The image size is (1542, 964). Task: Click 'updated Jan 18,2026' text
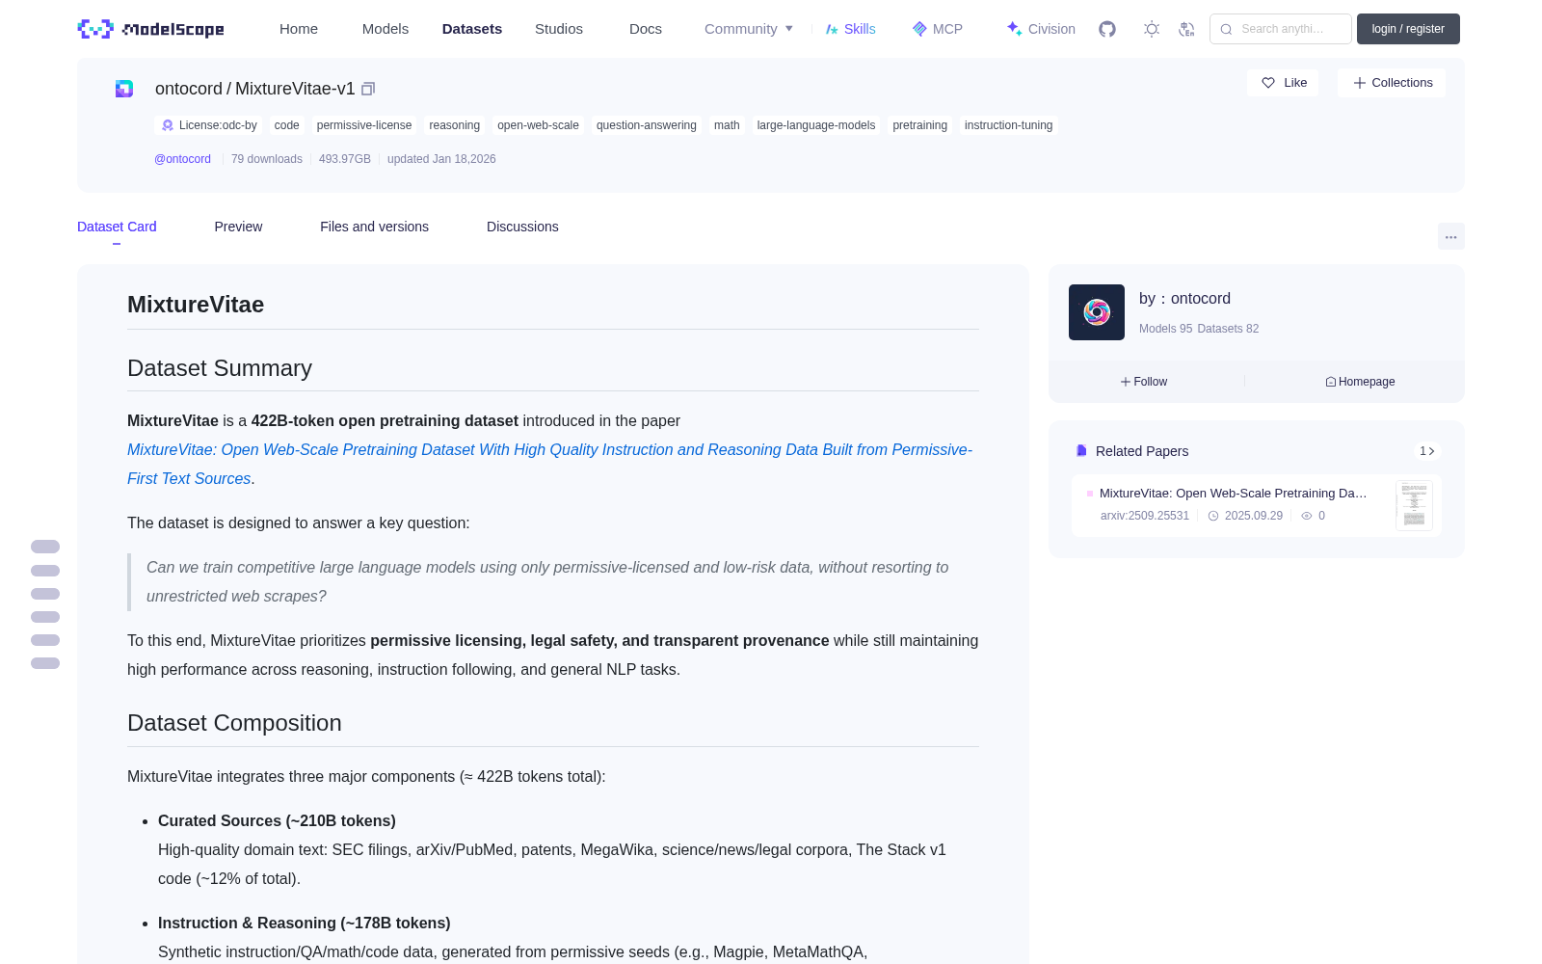(441, 159)
